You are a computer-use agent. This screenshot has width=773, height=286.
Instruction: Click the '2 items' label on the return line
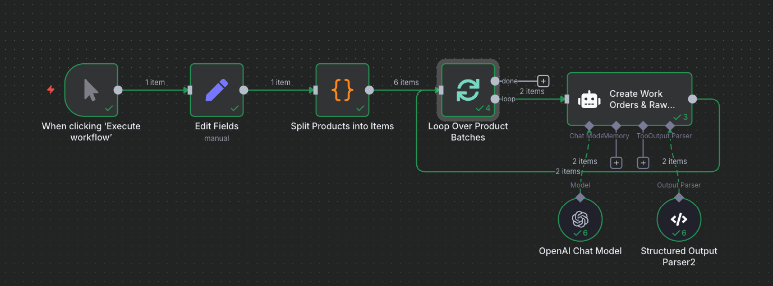tap(568, 171)
